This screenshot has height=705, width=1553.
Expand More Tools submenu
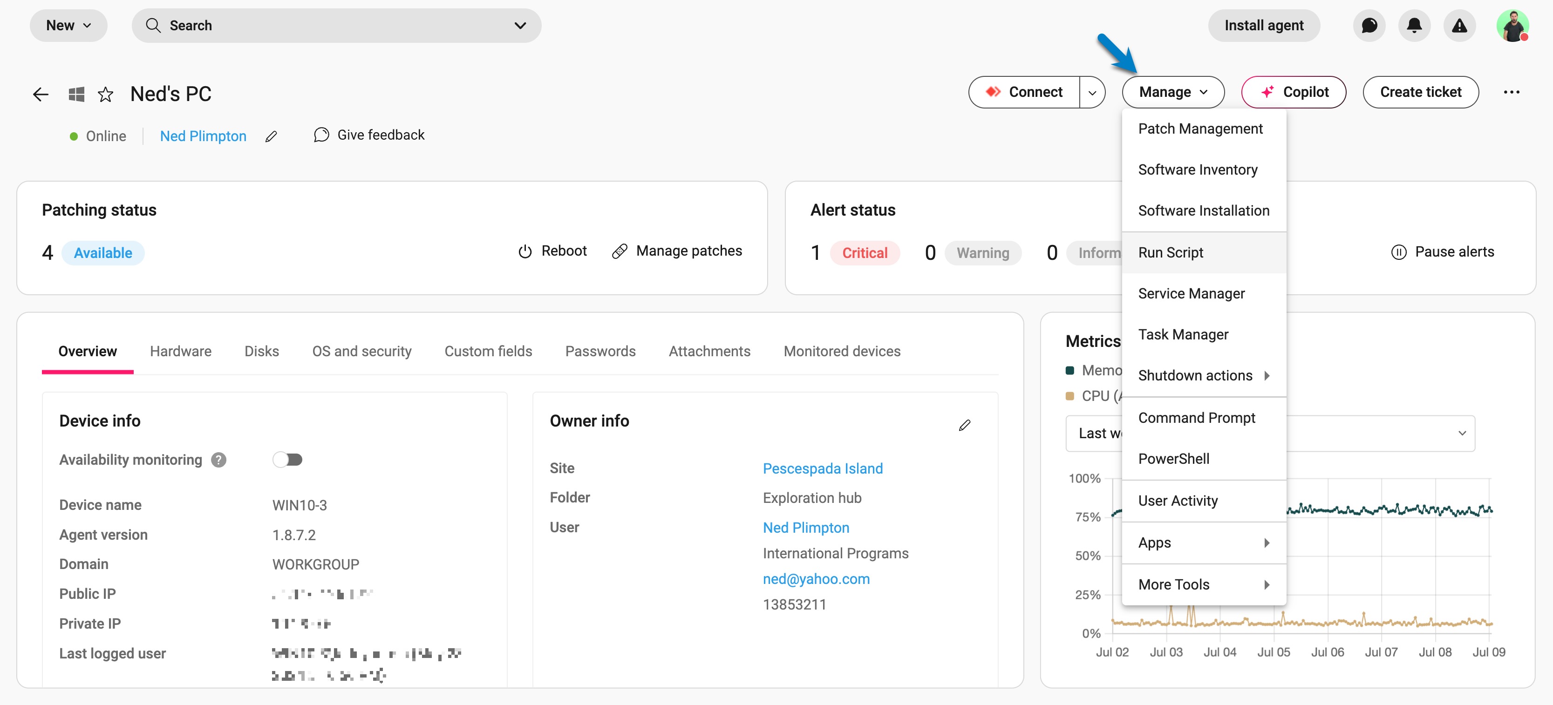[x=1204, y=584]
